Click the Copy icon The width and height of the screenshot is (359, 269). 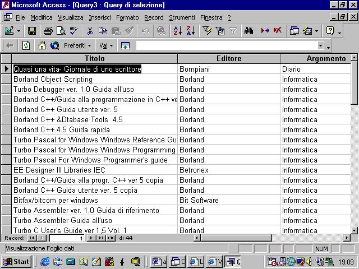click(x=103, y=31)
